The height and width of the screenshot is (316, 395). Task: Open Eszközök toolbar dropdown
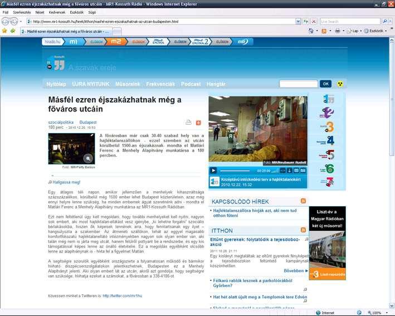375,31
